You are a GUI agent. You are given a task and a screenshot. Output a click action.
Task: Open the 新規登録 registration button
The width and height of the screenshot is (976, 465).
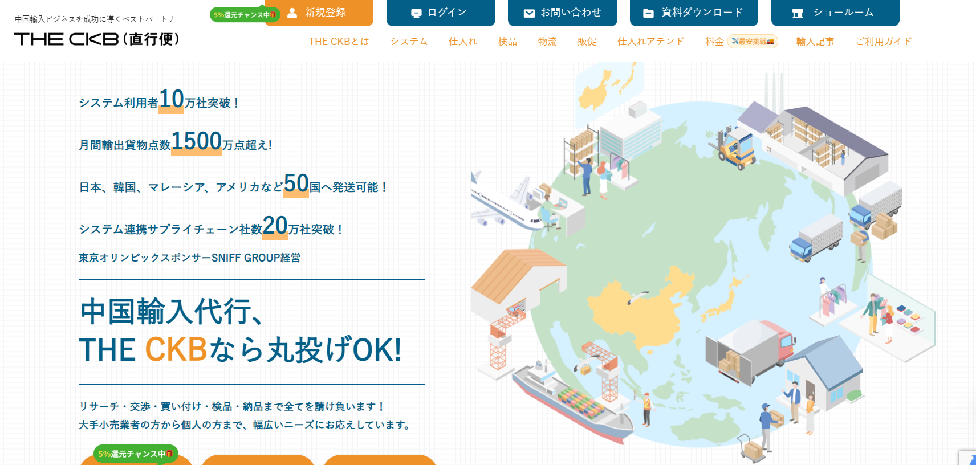[x=319, y=13]
